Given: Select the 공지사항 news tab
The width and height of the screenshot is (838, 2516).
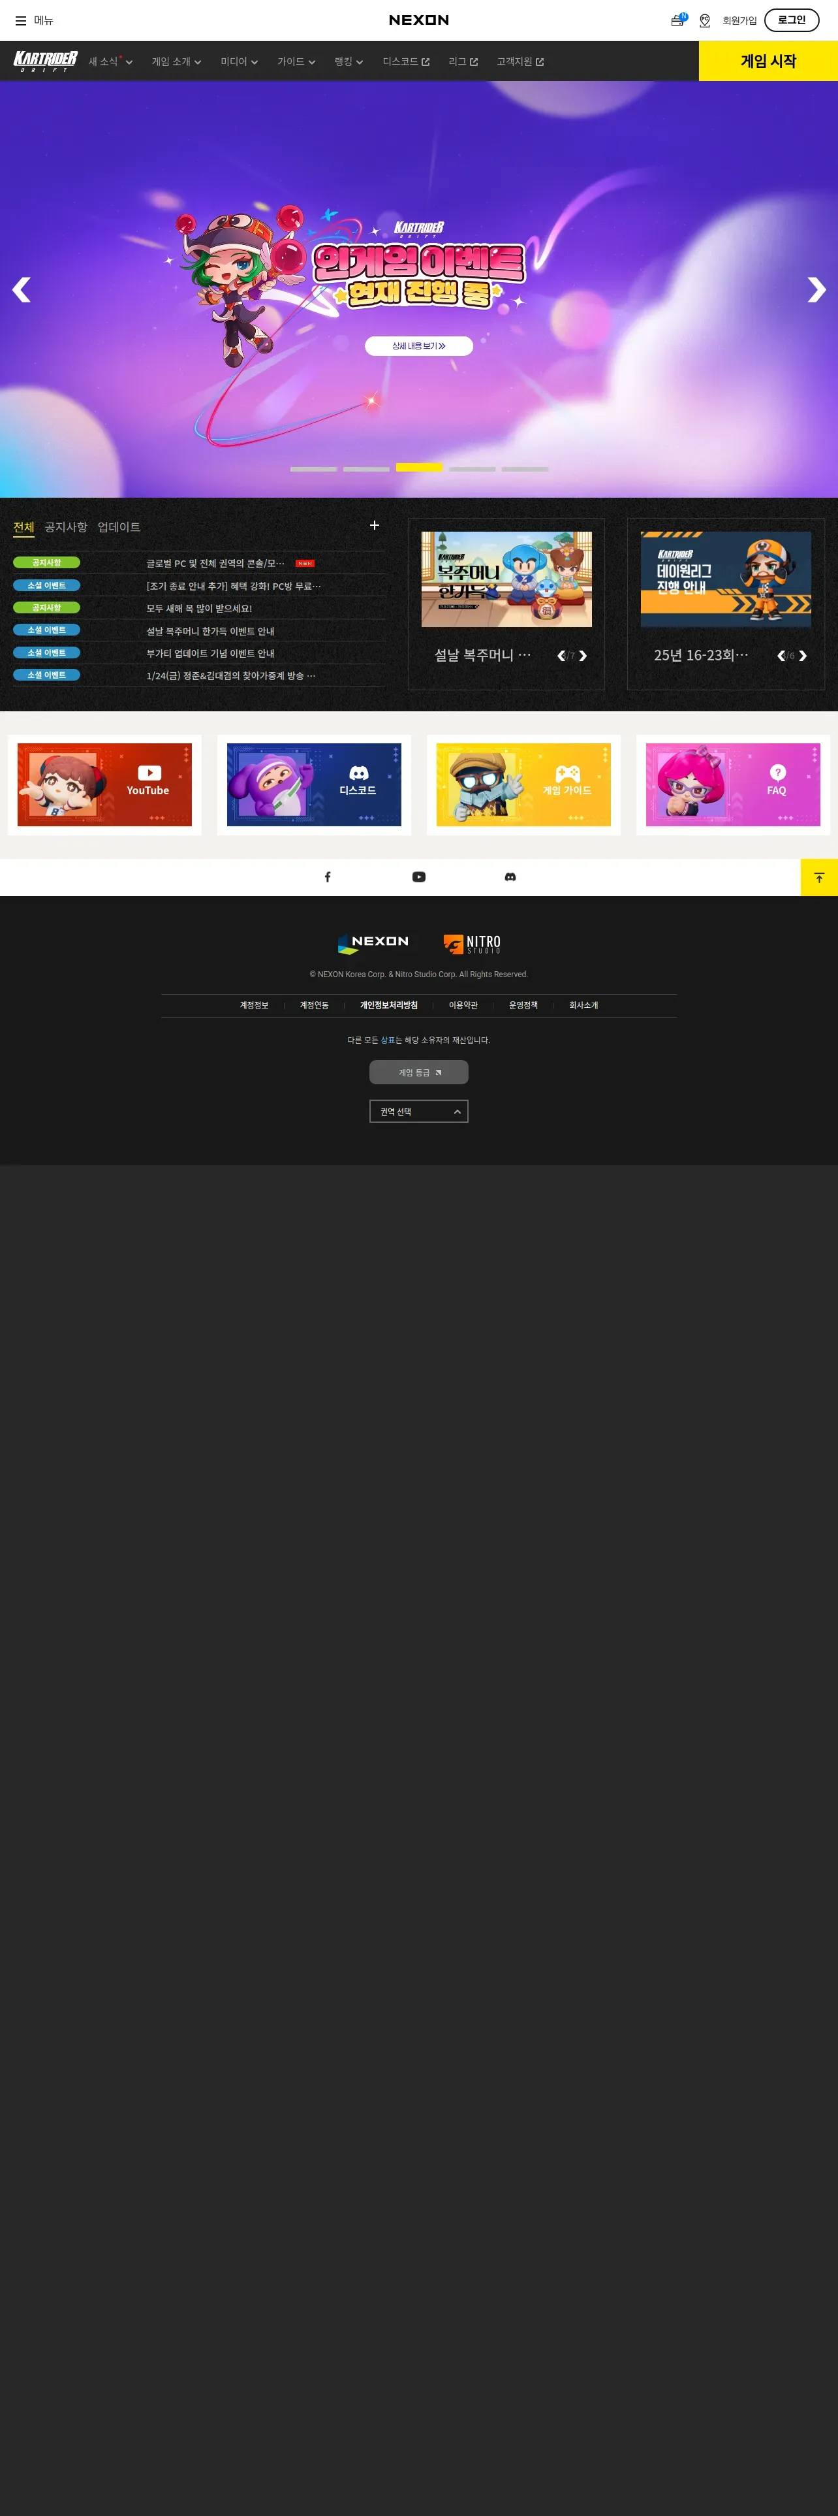Looking at the screenshot, I should tap(65, 527).
